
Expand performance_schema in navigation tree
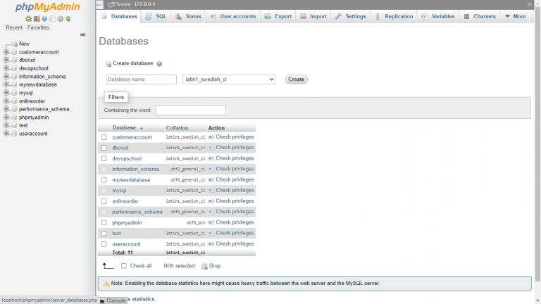6,109
